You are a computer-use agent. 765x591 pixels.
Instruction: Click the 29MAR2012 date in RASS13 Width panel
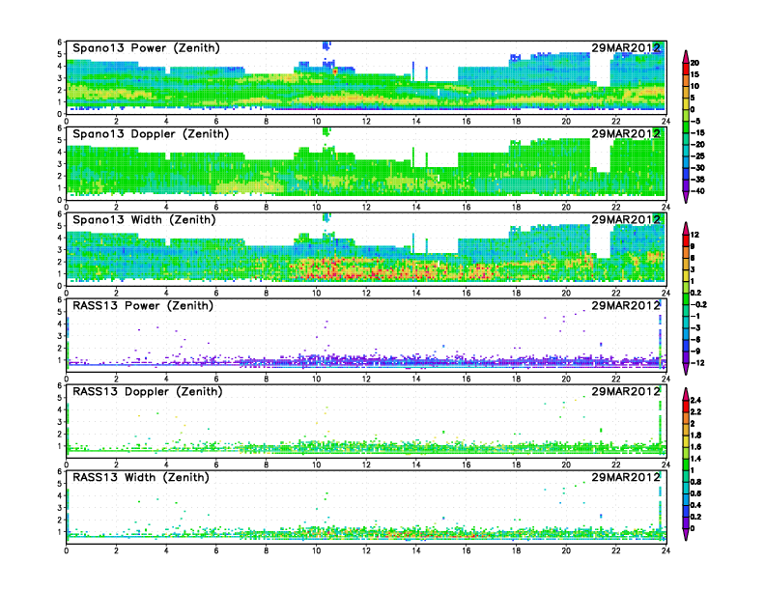(626, 477)
